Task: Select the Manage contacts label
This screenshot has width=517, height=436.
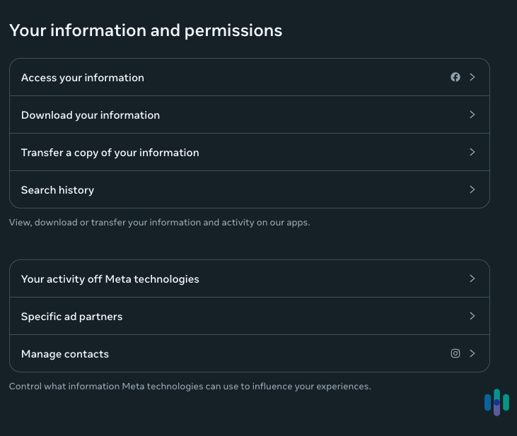Action: [65, 354]
